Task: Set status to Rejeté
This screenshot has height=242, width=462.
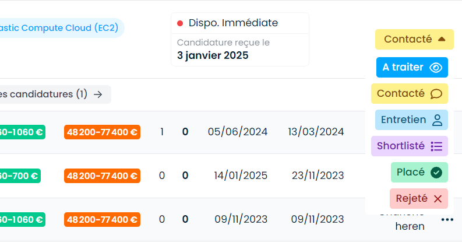Action: click(x=419, y=199)
